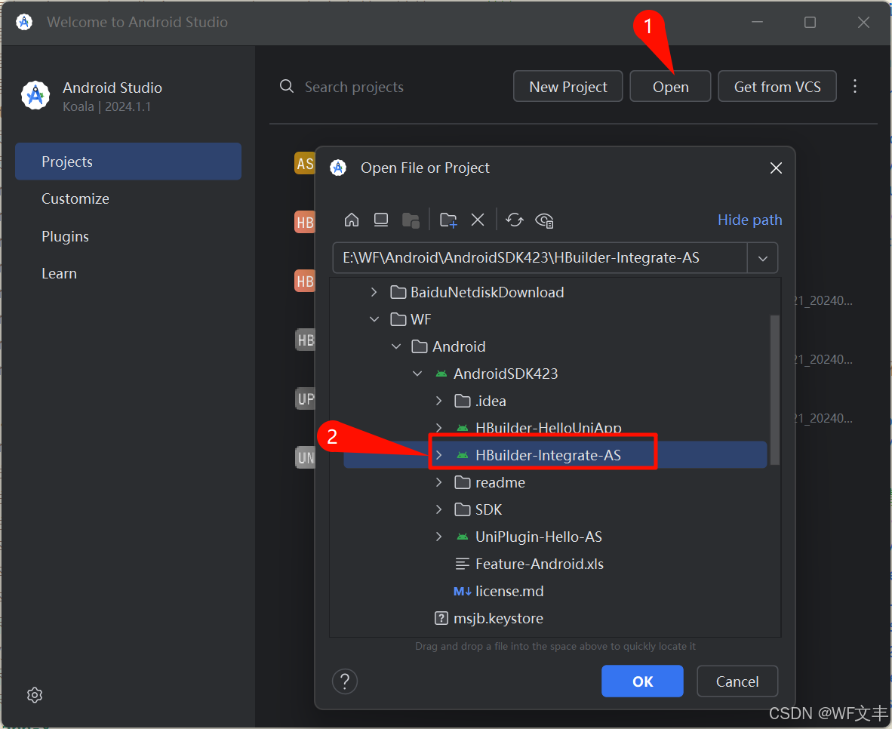Viewport: 892px width, 729px height.
Task: Expand the SDK folder
Action: click(x=438, y=509)
